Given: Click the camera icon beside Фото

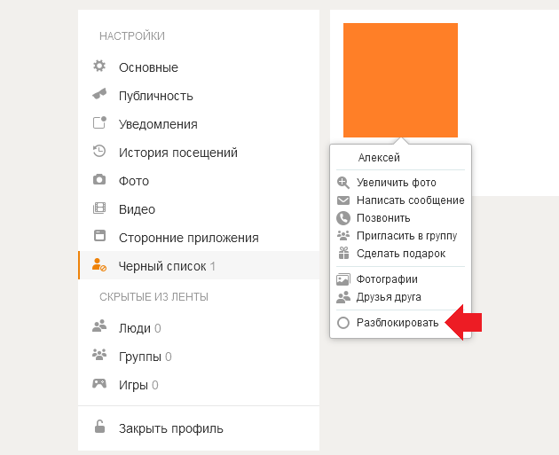Looking at the screenshot, I should [99, 179].
